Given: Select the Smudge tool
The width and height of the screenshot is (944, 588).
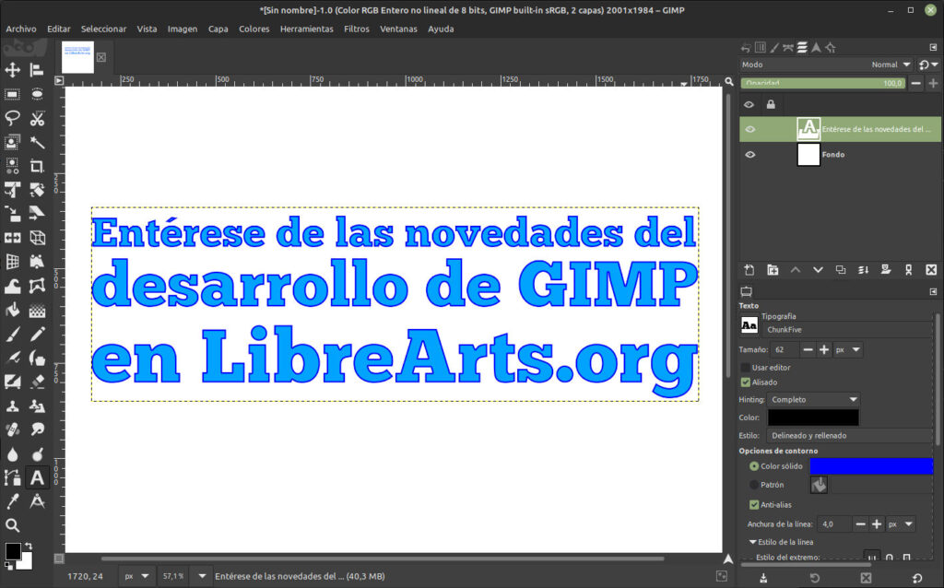Looking at the screenshot, I should pos(37,429).
